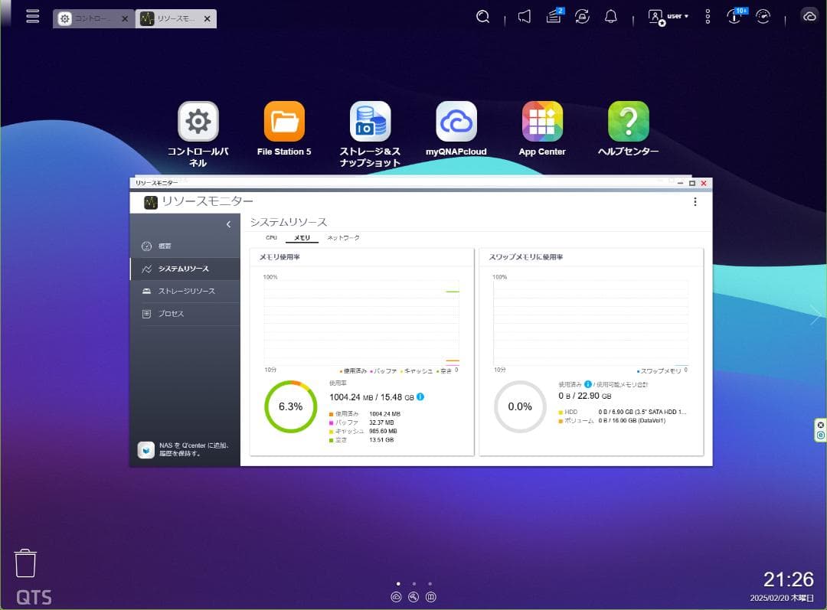Open App Center from the desktop
This screenshot has width=827, height=610.
(x=542, y=121)
